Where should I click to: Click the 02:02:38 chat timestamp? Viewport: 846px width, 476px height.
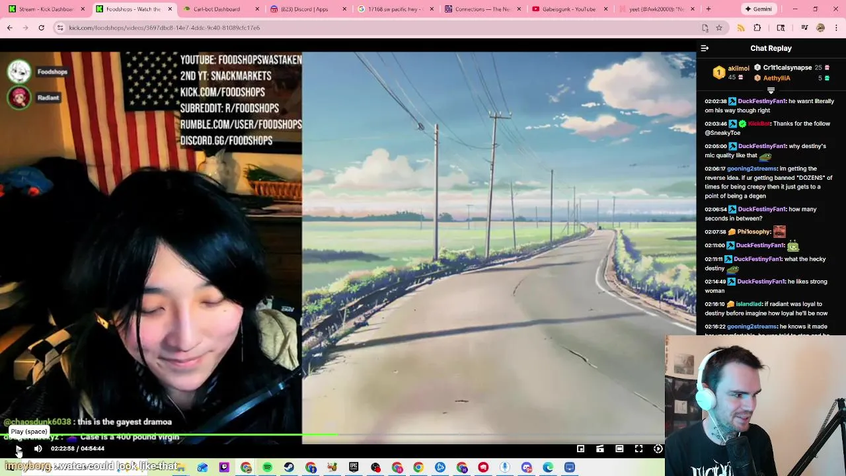716,101
